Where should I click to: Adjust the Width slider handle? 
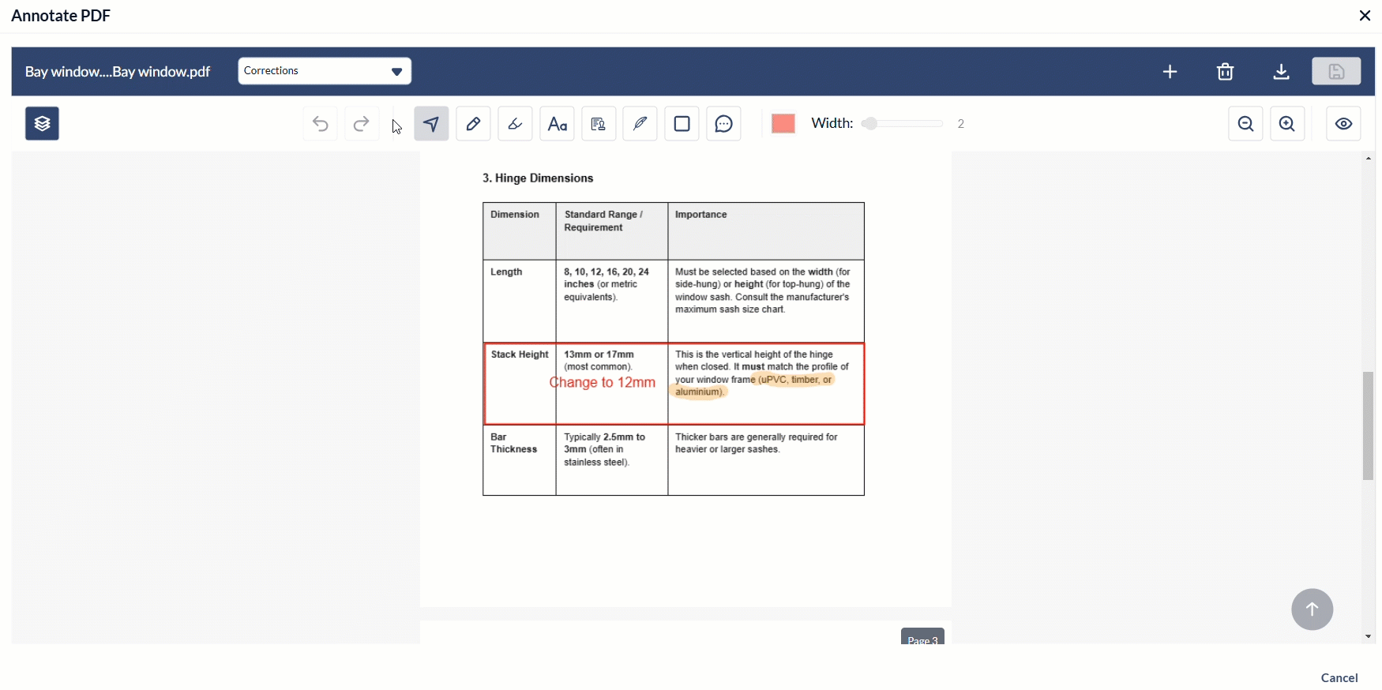[870, 124]
